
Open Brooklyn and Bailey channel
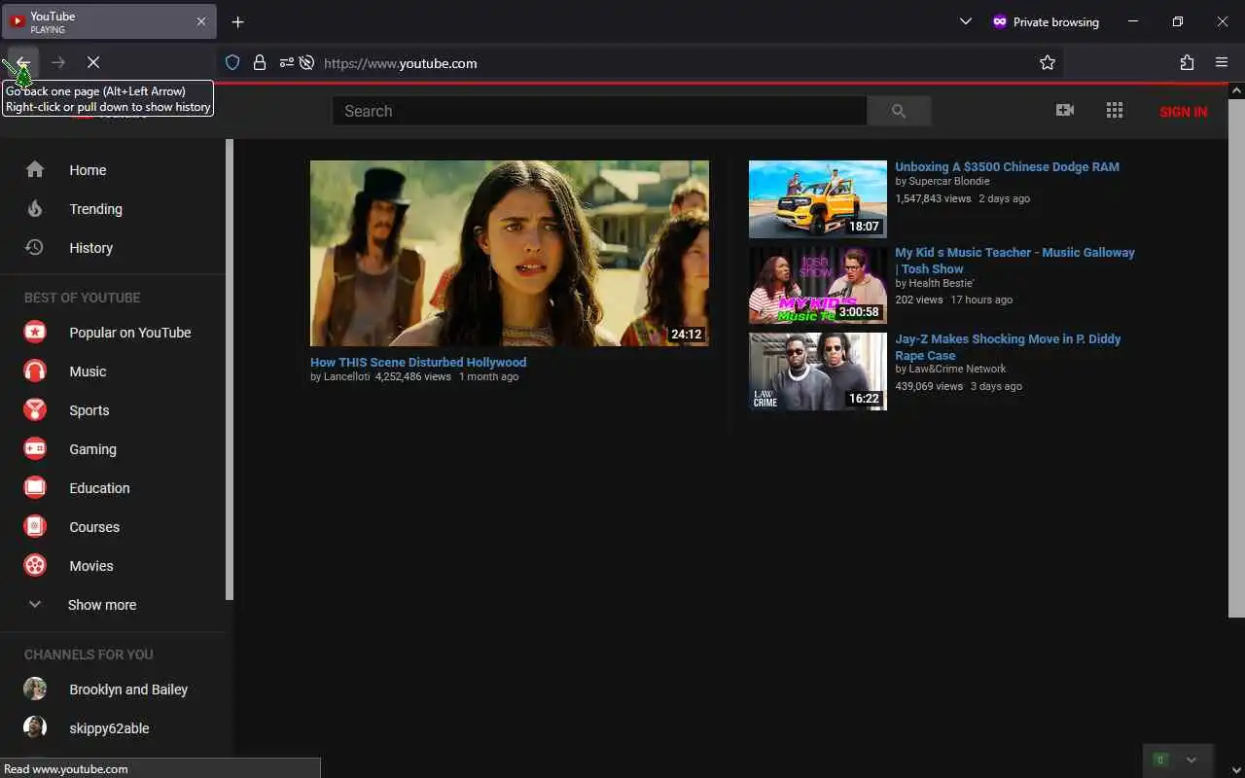coord(128,690)
